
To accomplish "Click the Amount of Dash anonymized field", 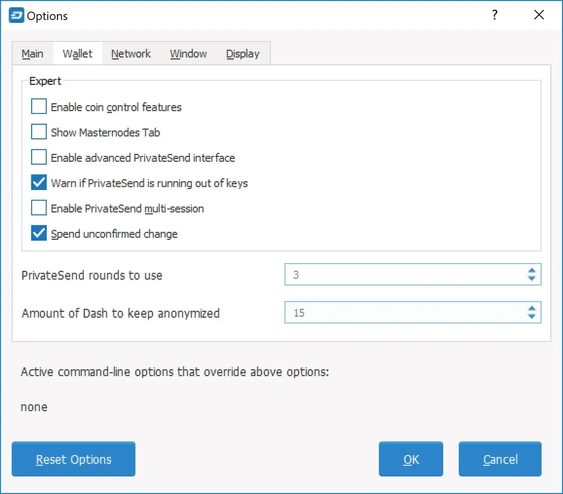I will pos(412,312).
